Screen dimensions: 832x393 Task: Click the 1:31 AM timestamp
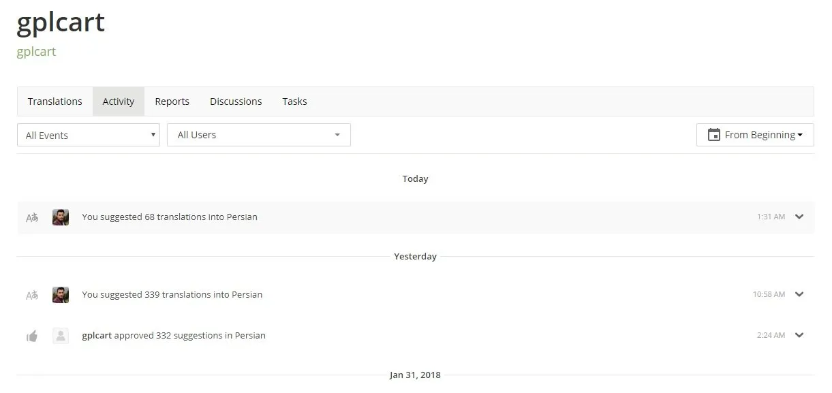pyautogui.click(x=771, y=217)
